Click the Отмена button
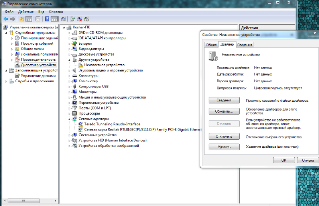The image size is (319, 206). click(308, 160)
